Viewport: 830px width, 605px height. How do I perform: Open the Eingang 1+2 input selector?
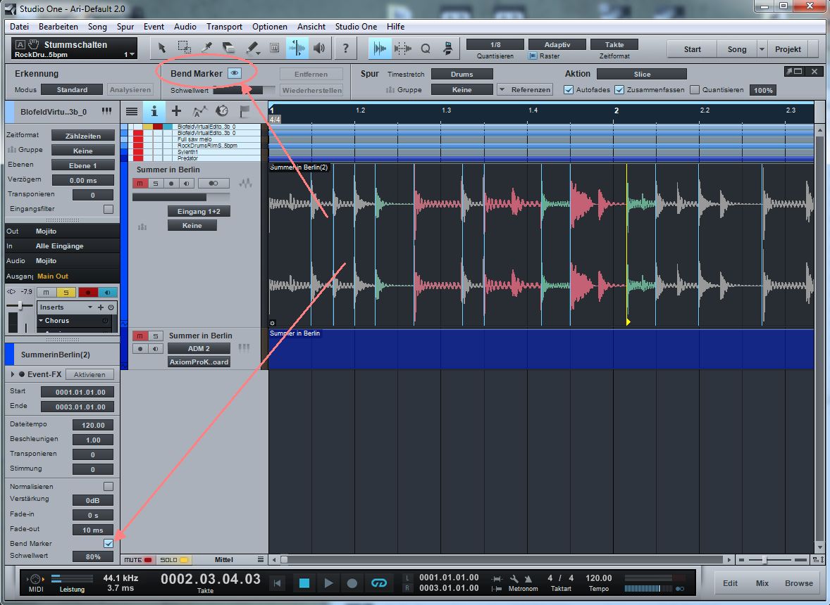pyautogui.click(x=199, y=211)
